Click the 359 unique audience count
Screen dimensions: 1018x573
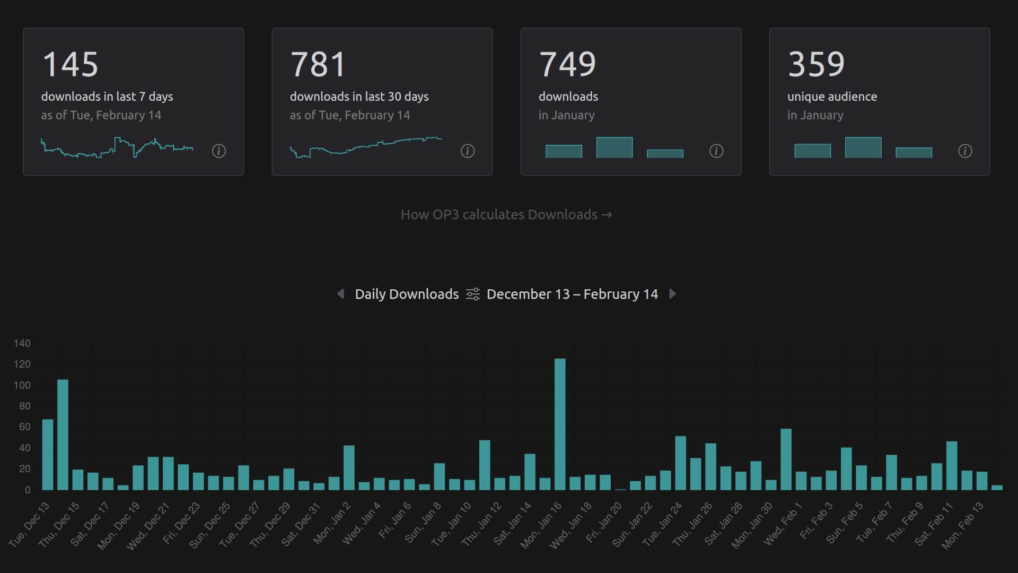click(x=816, y=64)
